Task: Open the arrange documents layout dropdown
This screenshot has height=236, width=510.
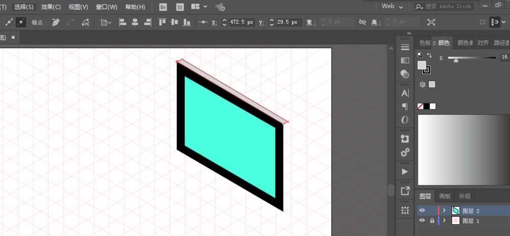Action: [x=199, y=7]
